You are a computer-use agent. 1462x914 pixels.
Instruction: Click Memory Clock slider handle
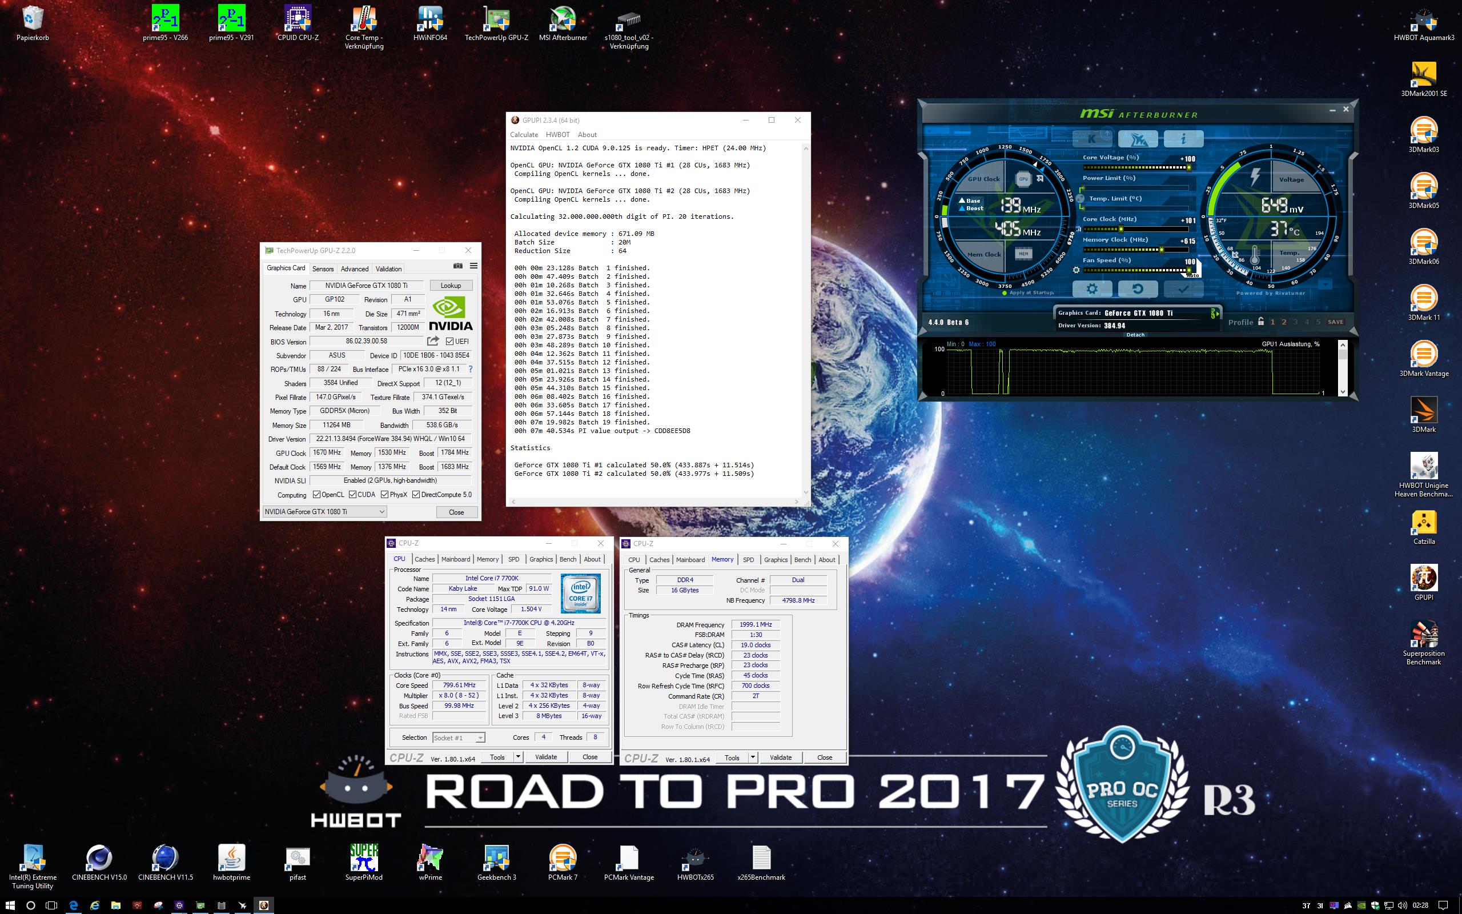[x=1161, y=250]
